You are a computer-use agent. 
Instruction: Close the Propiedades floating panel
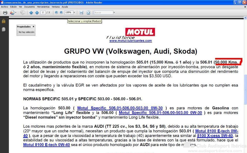pos(33,27)
